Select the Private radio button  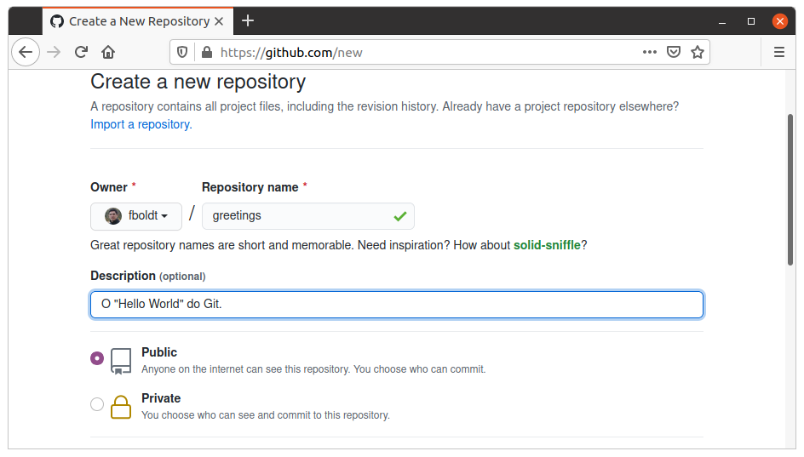pyautogui.click(x=97, y=404)
